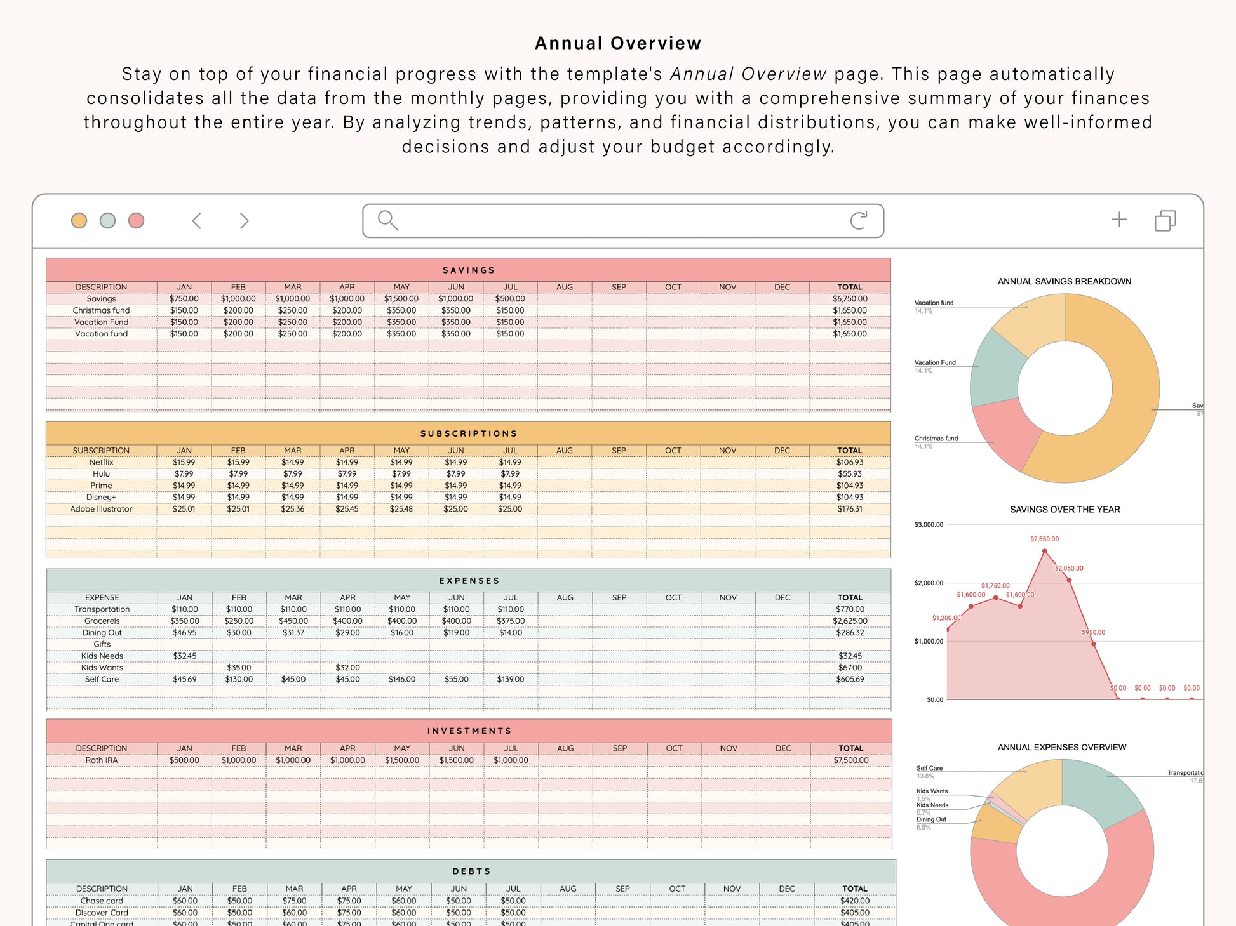Image resolution: width=1236 pixels, height=926 pixels.
Task: Click the gray-green window dot
Action: click(107, 221)
